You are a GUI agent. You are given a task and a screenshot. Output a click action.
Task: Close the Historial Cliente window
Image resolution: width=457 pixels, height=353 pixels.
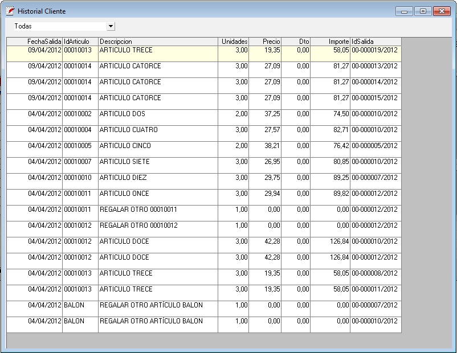(x=442, y=11)
